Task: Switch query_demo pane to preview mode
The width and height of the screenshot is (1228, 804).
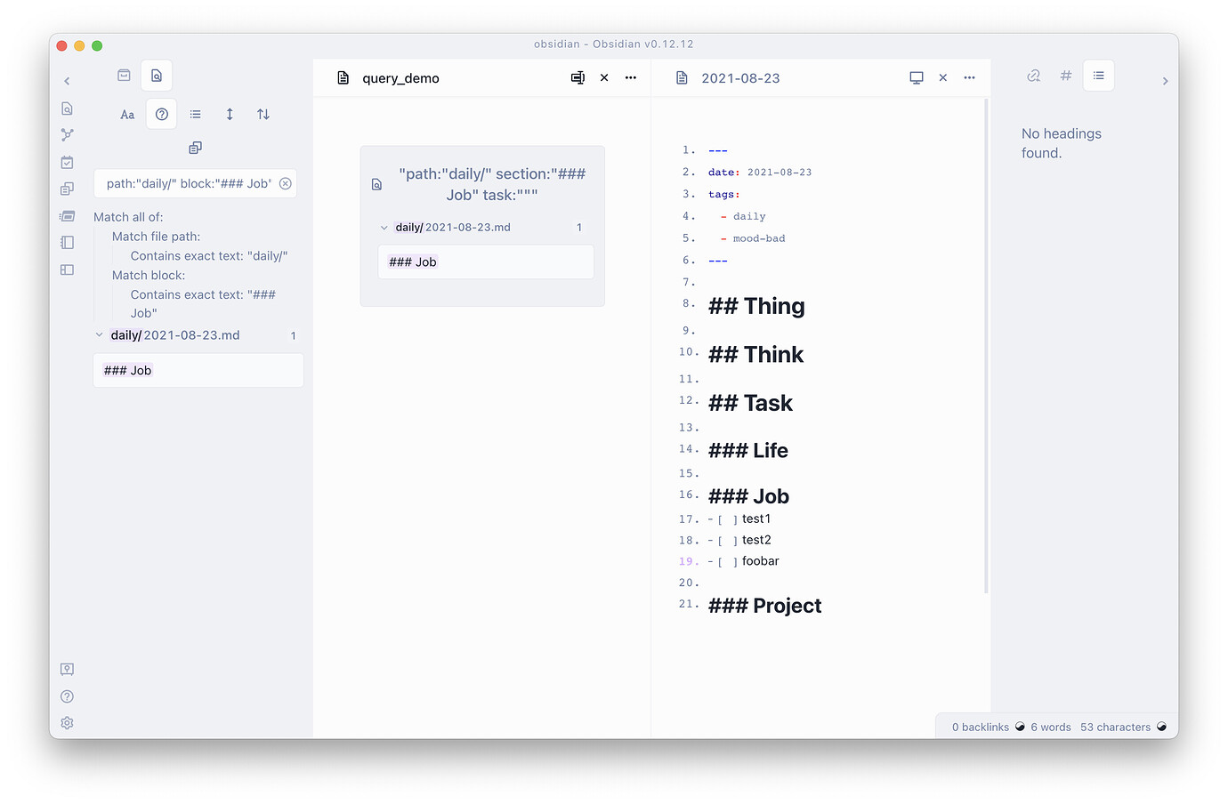Action: click(578, 78)
